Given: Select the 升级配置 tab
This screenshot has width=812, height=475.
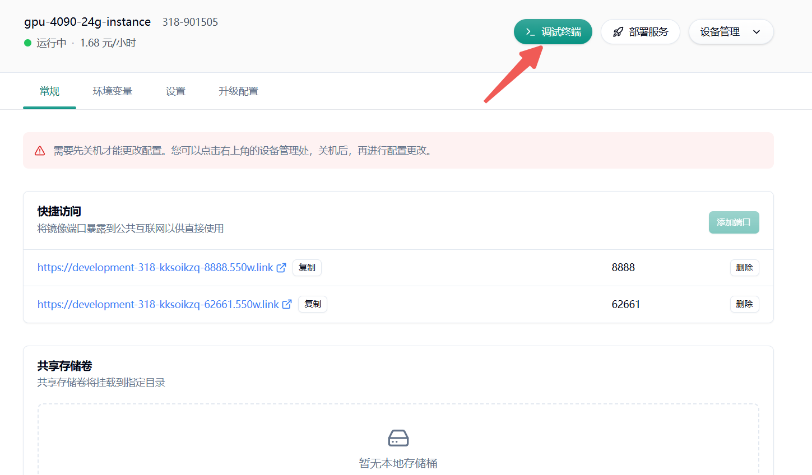Looking at the screenshot, I should coord(239,91).
